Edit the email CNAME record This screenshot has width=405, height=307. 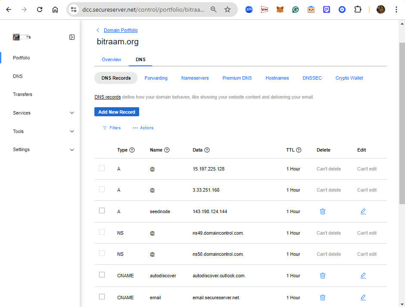(x=363, y=297)
